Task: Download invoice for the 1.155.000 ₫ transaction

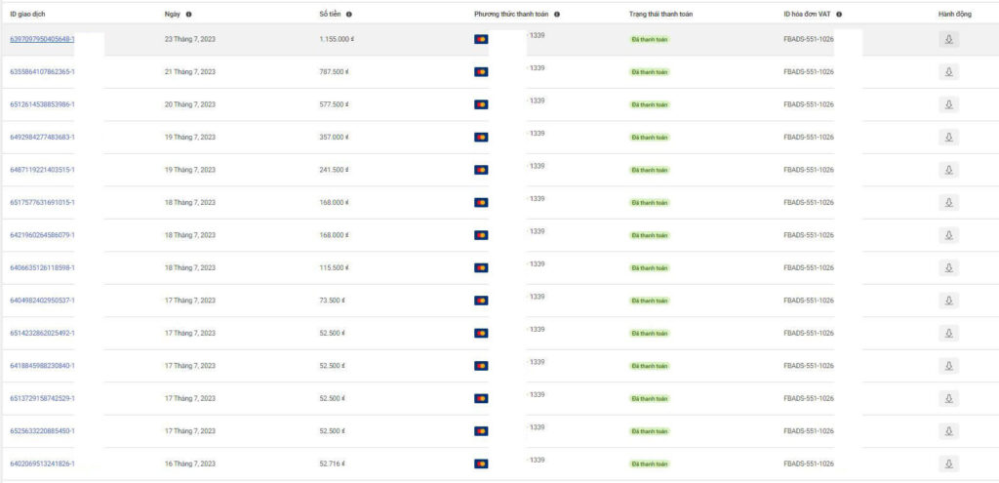Action: (x=948, y=40)
